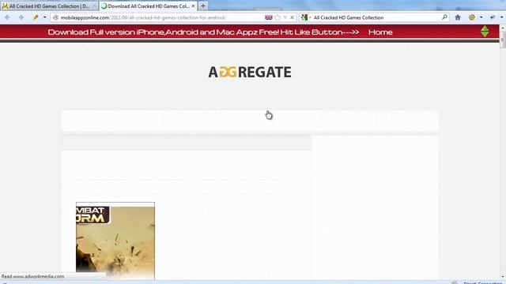Click the UK flag icon in address bar
The width and height of the screenshot is (506, 284).
(269, 17)
